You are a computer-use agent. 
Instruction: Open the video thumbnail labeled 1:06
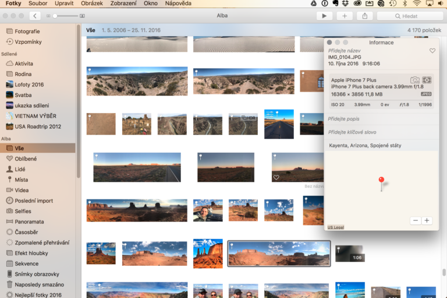click(x=349, y=253)
